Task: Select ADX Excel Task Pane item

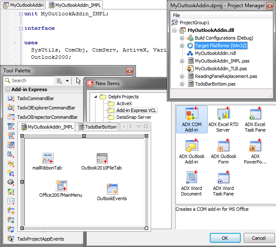Action: click(255, 119)
